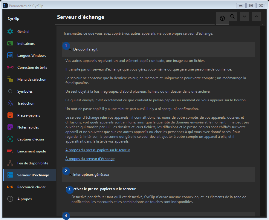Select Serveur d'échange in the sidebar

[30, 175]
